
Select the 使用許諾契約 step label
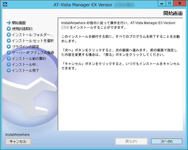click(x=22, y=29)
